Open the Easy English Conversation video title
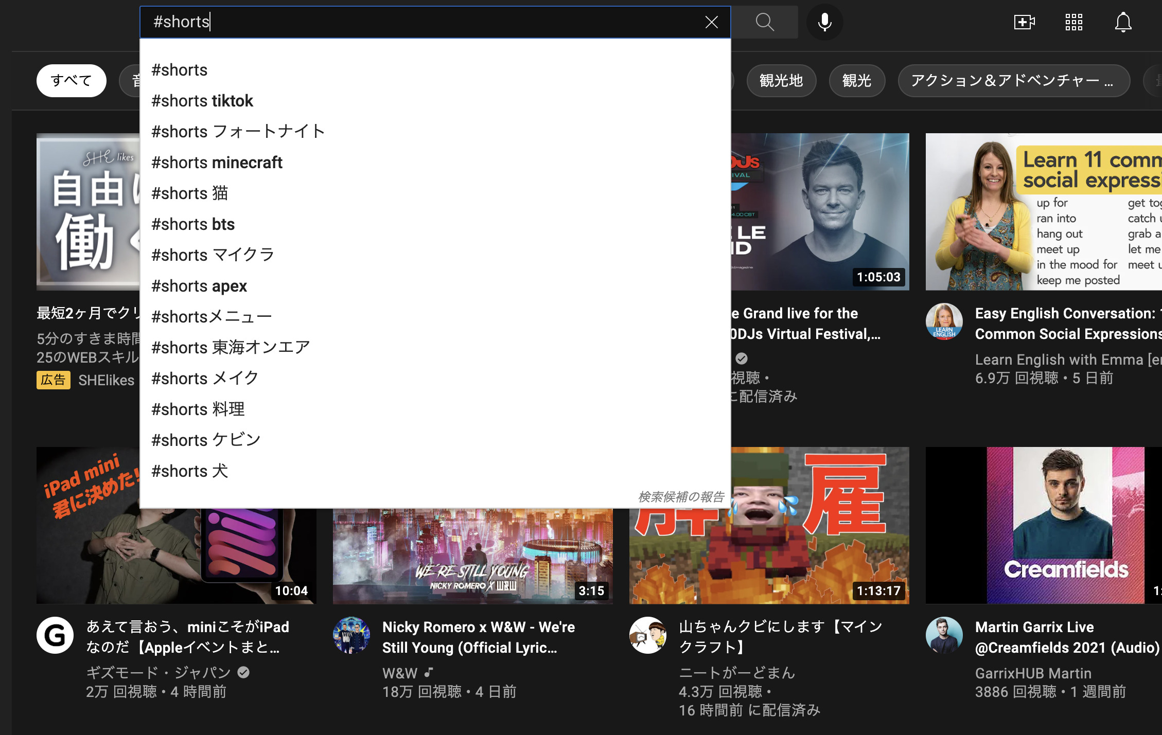The height and width of the screenshot is (735, 1162). 1068,324
